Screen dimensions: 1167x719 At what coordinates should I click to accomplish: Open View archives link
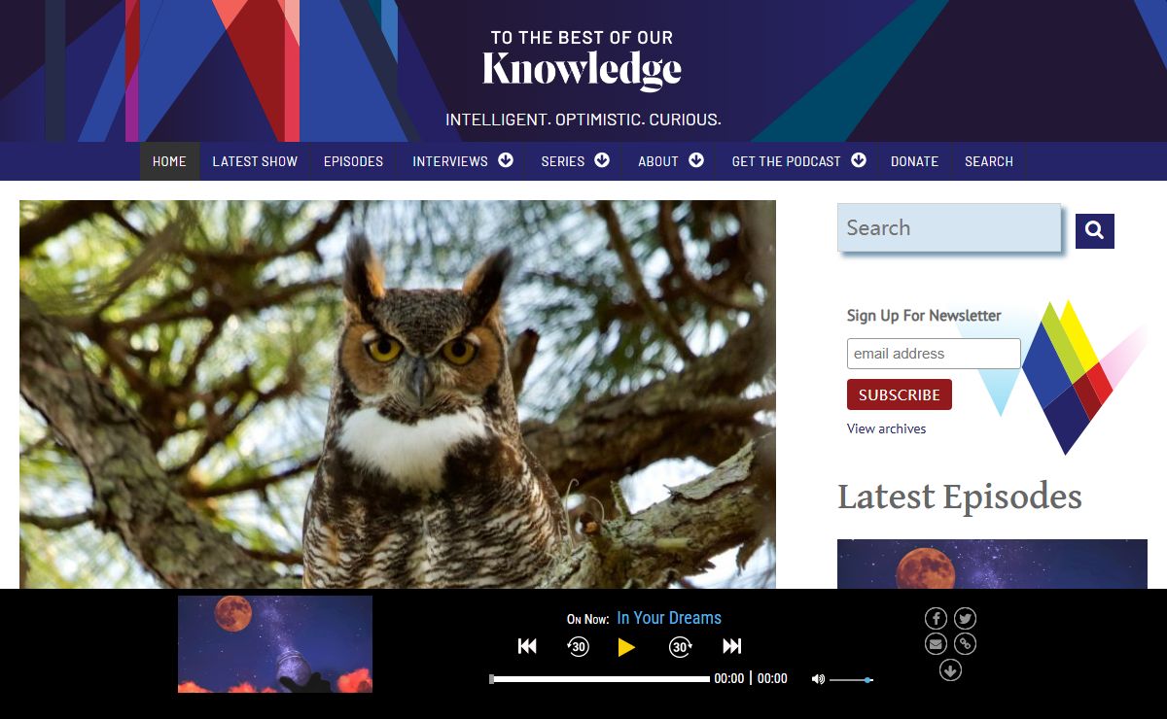pyautogui.click(x=886, y=428)
